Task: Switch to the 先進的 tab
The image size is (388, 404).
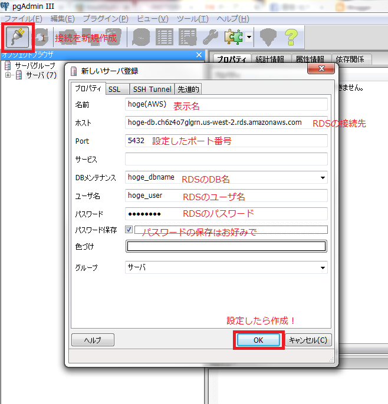Action: coord(188,90)
